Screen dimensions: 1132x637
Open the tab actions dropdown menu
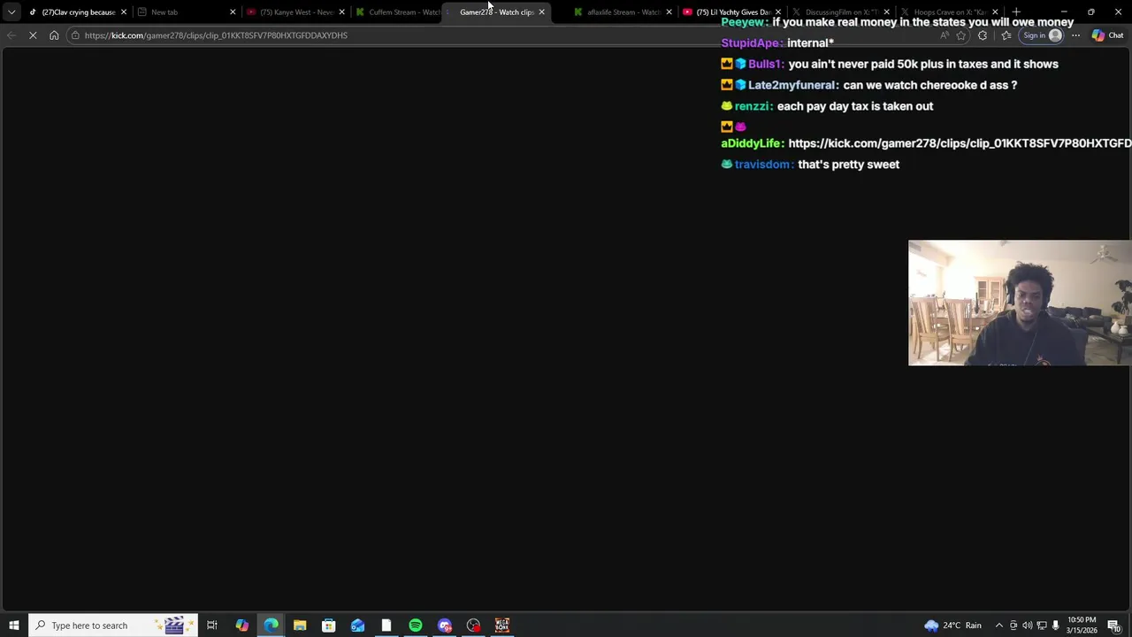pyautogui.click(x=11, y=12)
